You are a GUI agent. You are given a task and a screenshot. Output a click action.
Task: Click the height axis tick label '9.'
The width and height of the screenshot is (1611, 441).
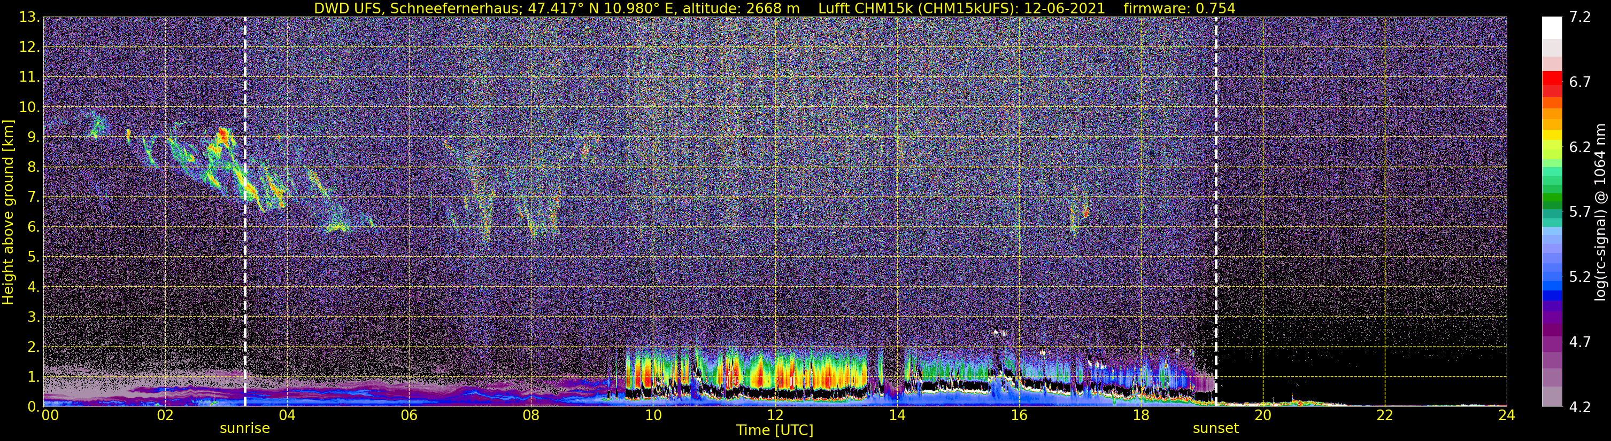(34, 137)
